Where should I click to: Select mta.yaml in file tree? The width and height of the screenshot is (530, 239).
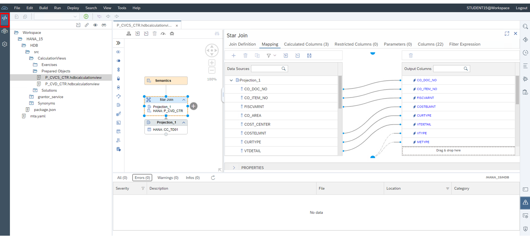(38, 116)
